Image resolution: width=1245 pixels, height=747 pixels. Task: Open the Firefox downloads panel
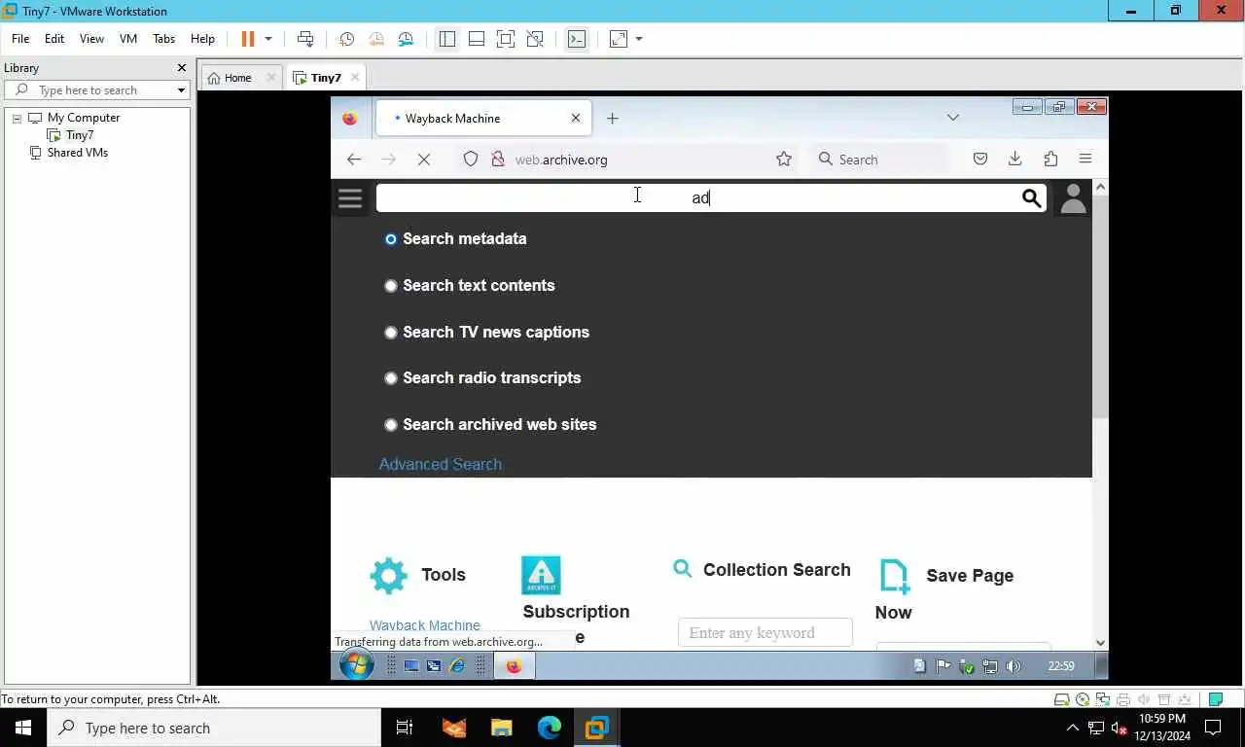(x=1015, y=160)
